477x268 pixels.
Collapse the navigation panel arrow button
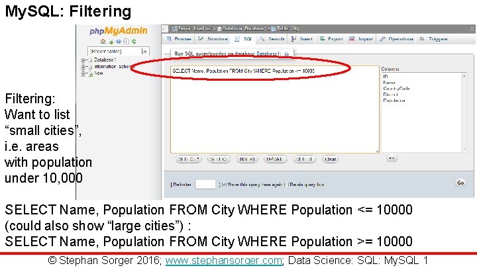pos(165,29)
